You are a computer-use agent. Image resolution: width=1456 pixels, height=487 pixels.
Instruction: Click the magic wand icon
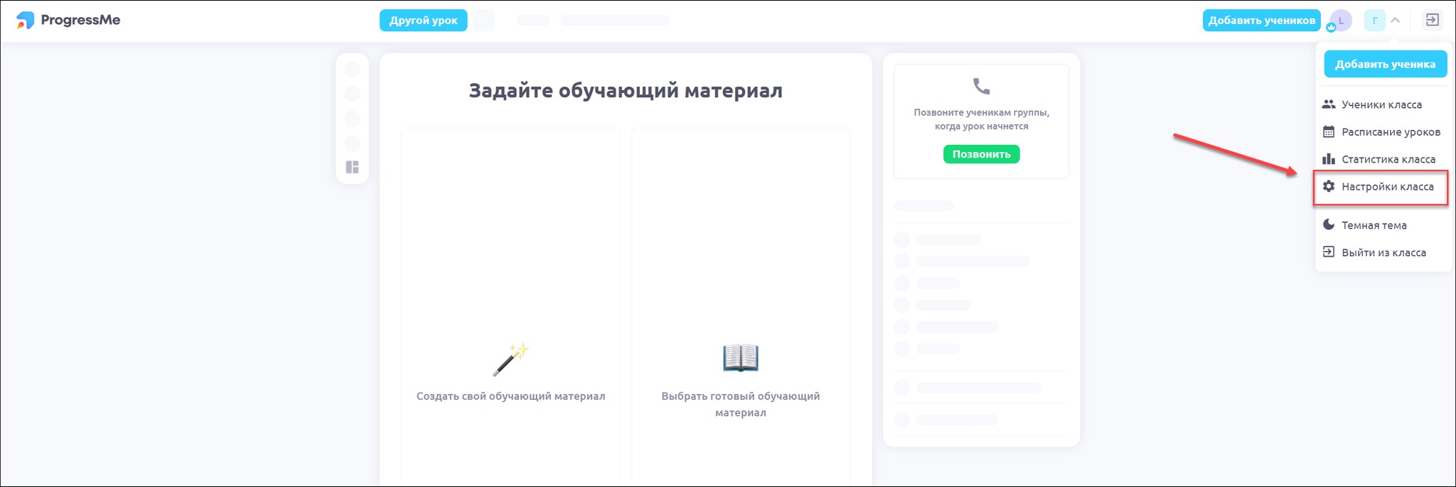(510, 359)
